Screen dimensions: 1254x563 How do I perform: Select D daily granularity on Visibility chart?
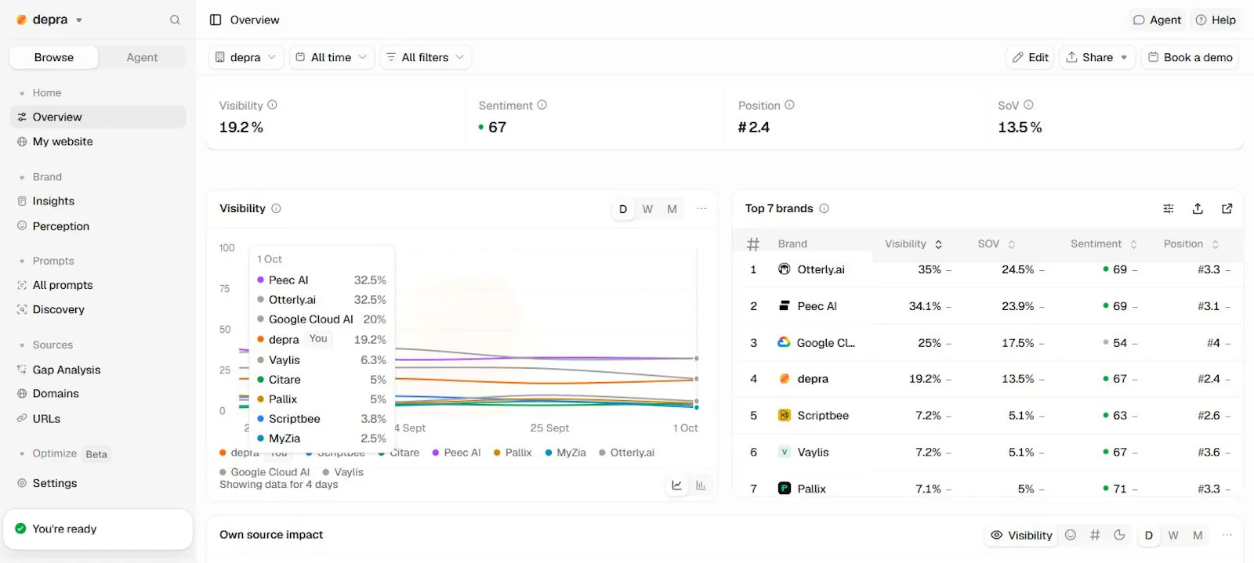click(x=623, y=209)
